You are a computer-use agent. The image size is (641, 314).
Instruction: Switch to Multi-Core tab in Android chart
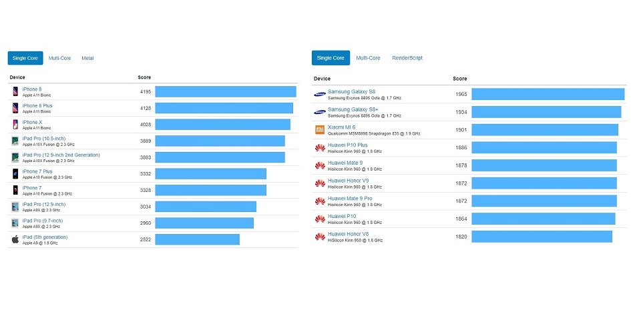(368, 58)
